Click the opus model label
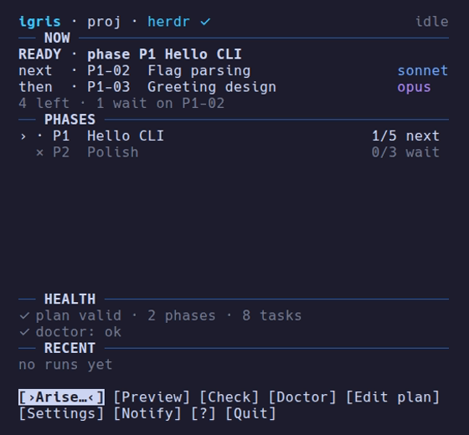The image size is (469, 435). click(x=415, y=88)
